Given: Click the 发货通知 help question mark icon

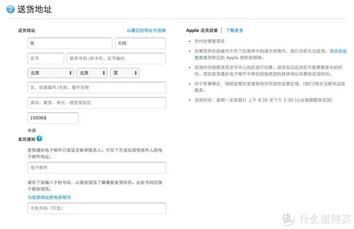Looking at the screenshot, I should 40,139.
